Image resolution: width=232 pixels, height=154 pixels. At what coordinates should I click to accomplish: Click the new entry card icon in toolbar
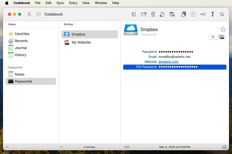134,14
